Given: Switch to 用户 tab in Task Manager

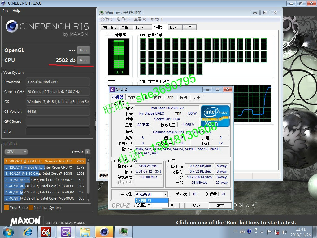Looking at the screenshot, I should tap(189, 28).
